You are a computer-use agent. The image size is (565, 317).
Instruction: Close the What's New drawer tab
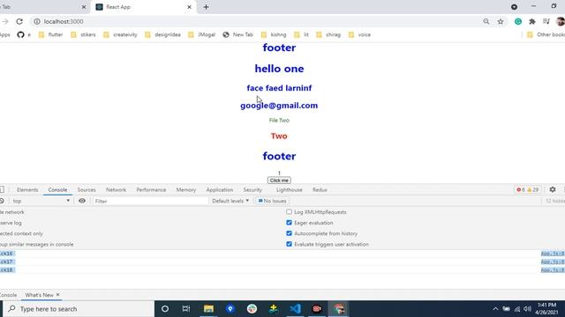click(57, 295)
